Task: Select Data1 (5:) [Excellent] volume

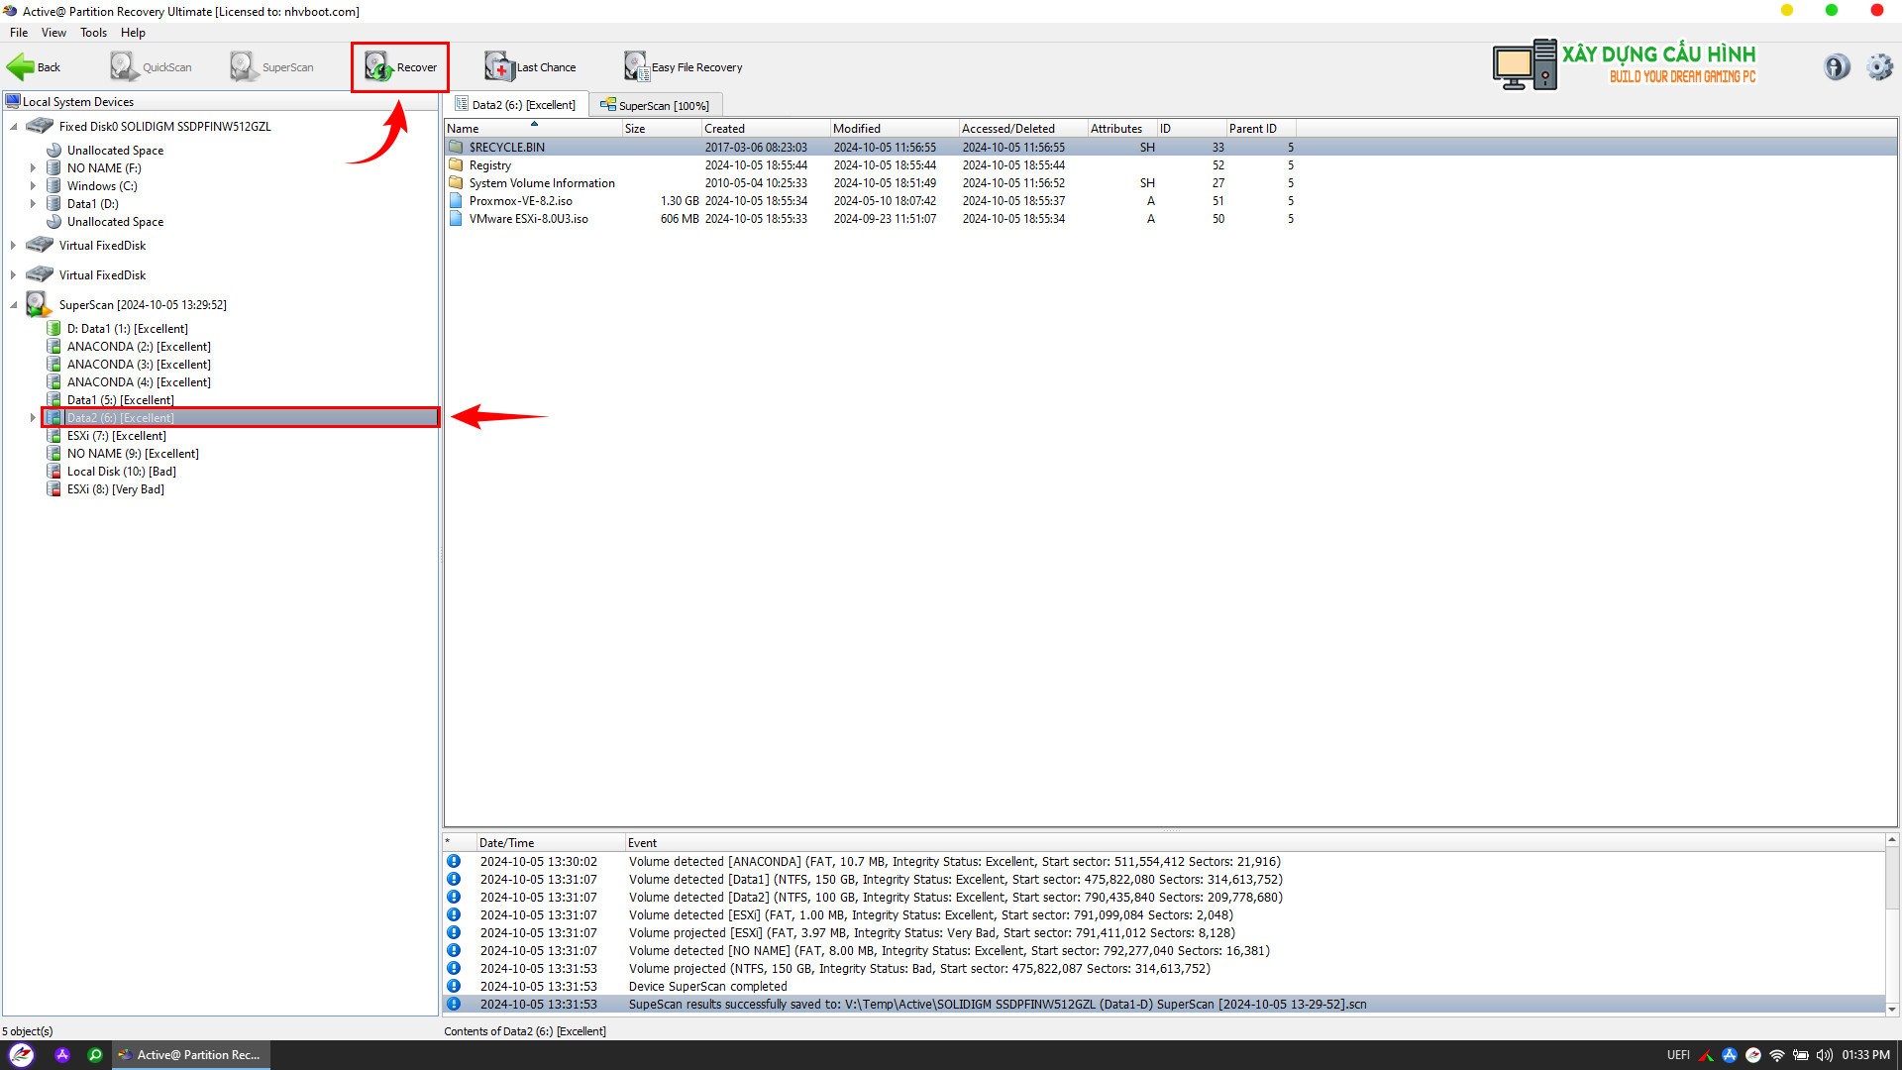Action: coord(120,400)
